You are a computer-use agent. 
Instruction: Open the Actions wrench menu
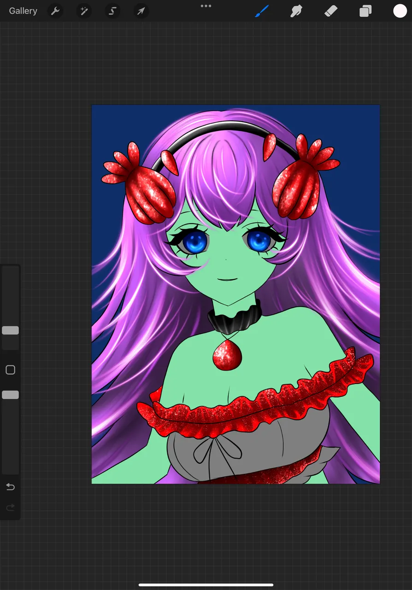coord(55,11)
